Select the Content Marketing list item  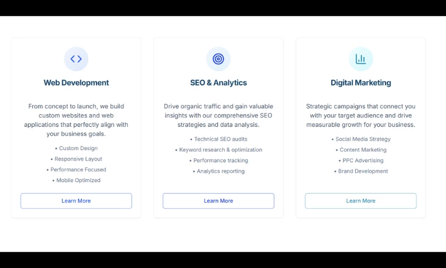[362, 150]
